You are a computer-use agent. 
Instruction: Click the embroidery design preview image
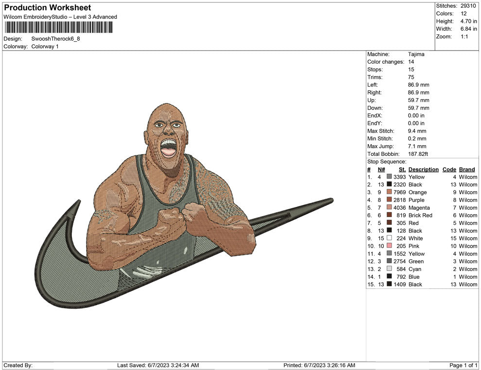tap(184, 206)
